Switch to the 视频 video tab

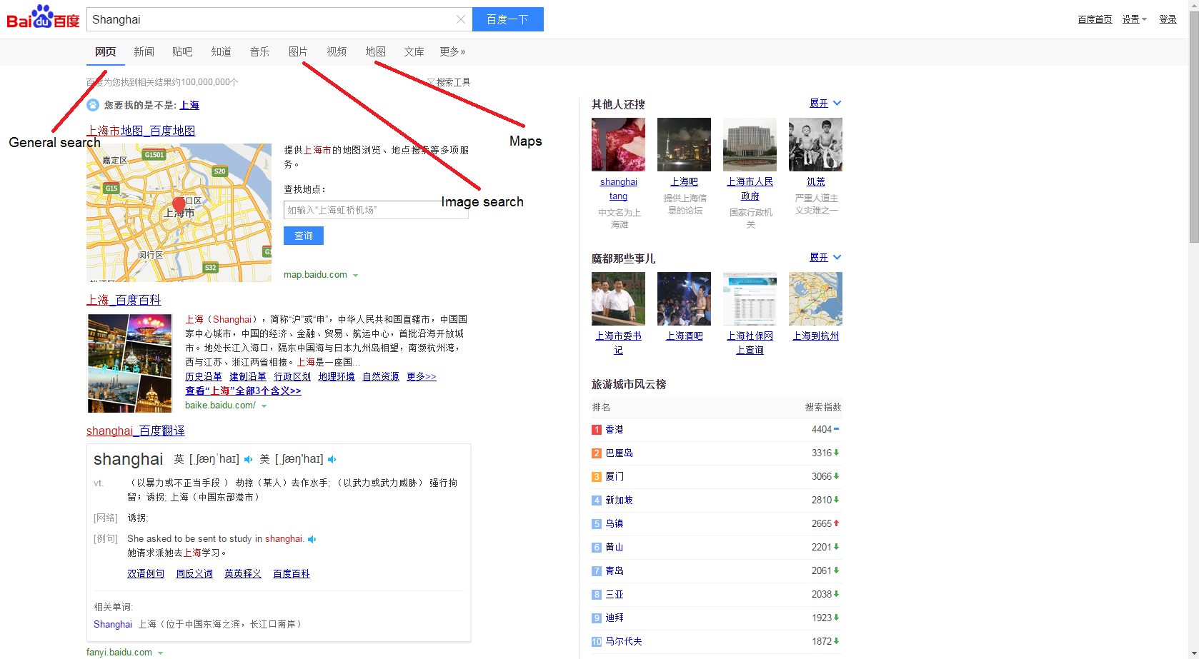337,51
